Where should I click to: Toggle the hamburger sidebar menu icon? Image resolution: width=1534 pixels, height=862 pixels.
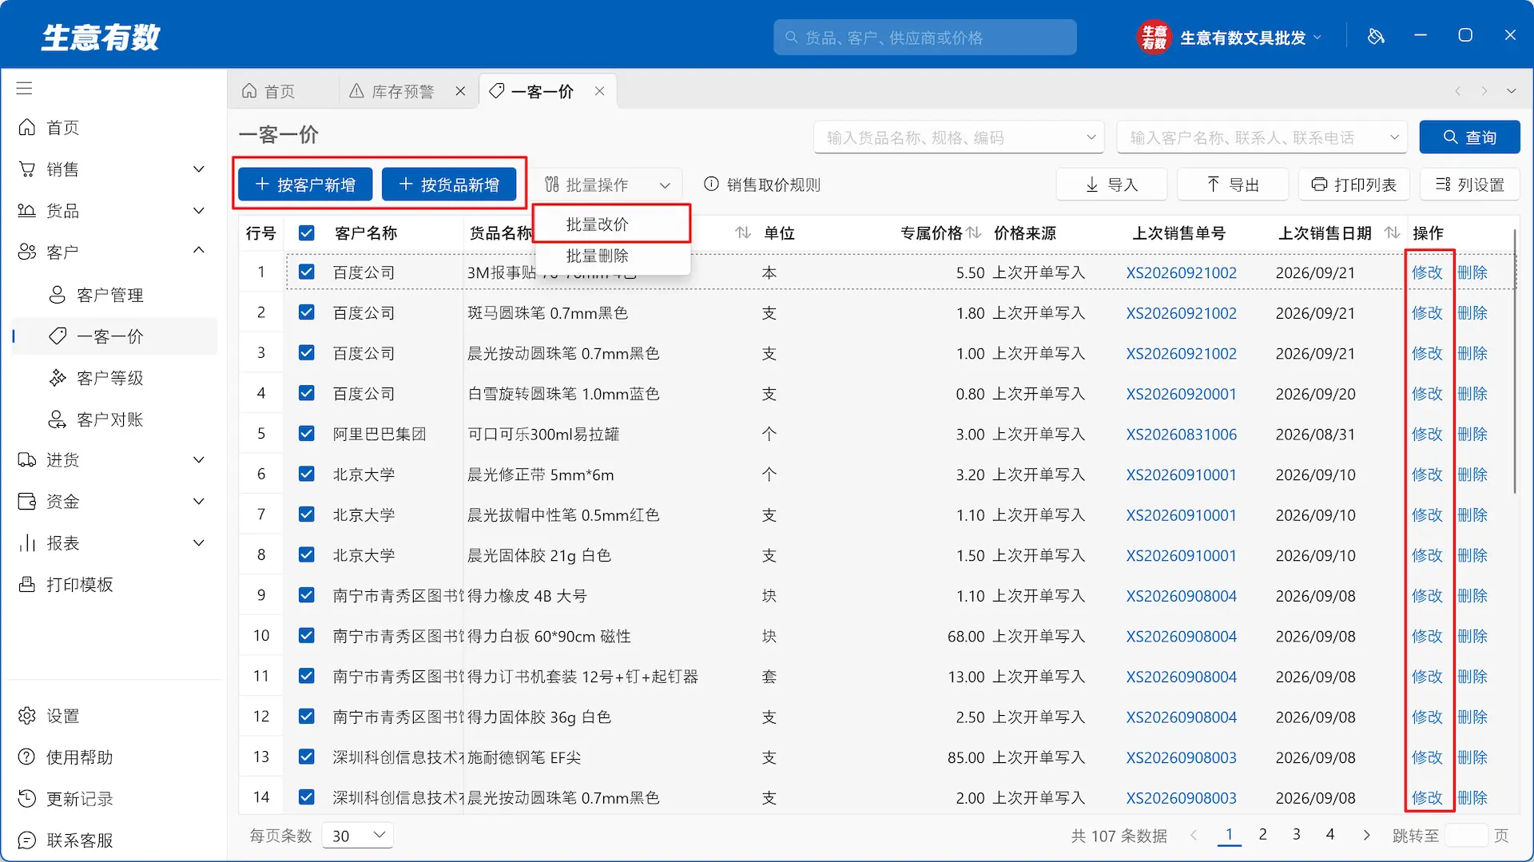25,88
